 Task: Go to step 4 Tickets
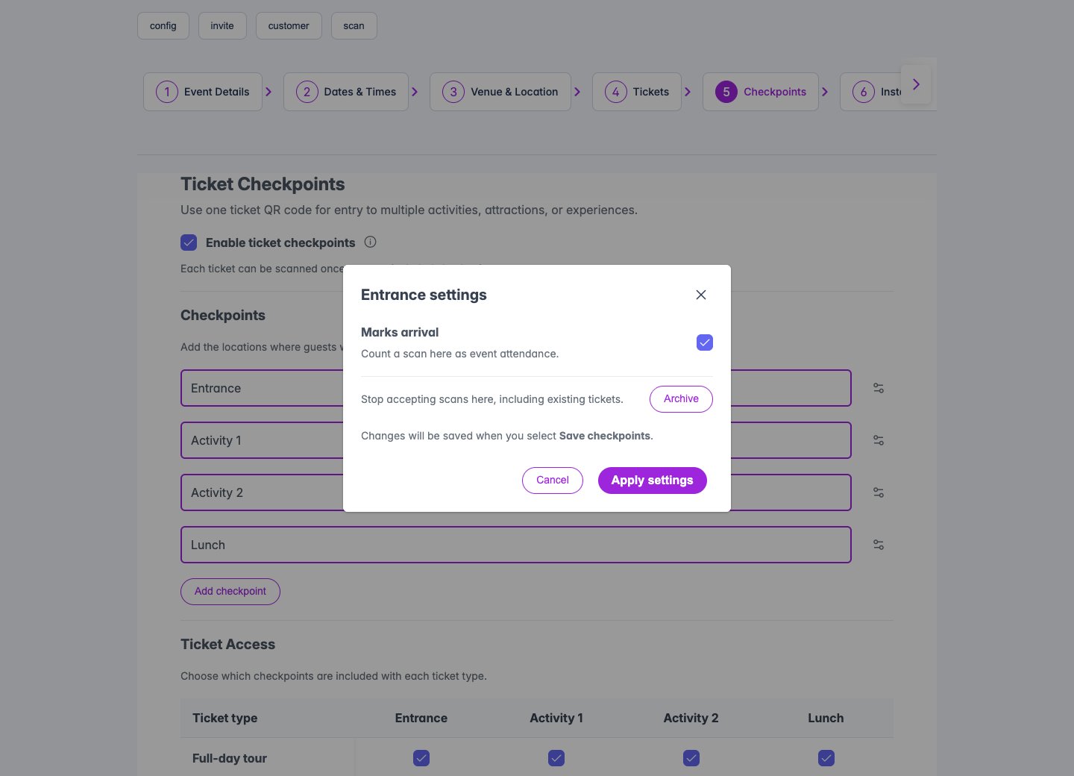[x=637, y=92]
